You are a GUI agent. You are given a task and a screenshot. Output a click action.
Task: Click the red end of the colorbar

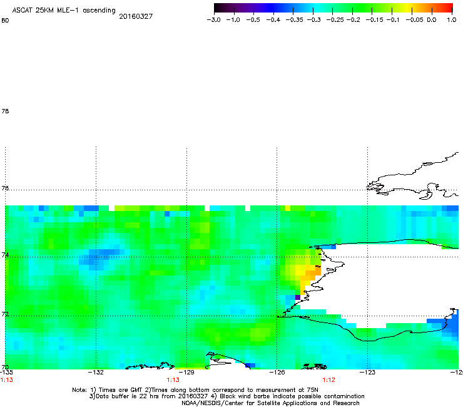click(x=449, y=8)
